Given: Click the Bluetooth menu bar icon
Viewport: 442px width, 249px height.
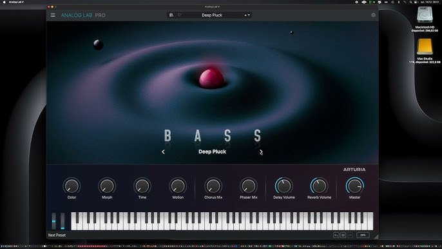Looking at the screenshot, I should click(399, 2).
